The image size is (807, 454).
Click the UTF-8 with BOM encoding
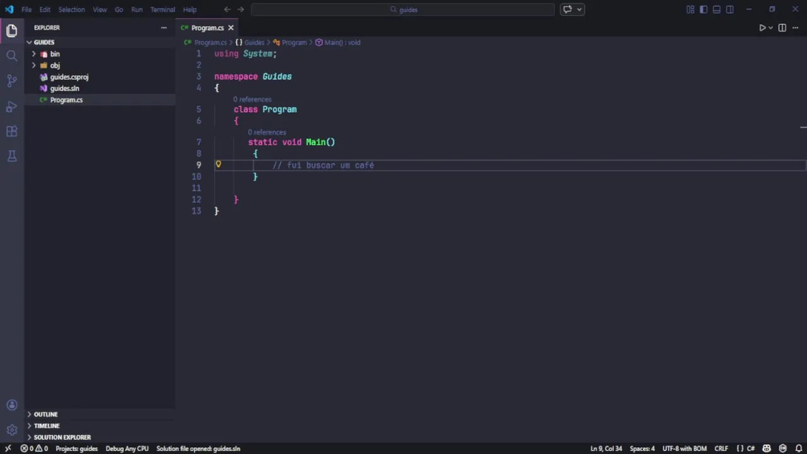pyautogui.click(x=684, y=449)
